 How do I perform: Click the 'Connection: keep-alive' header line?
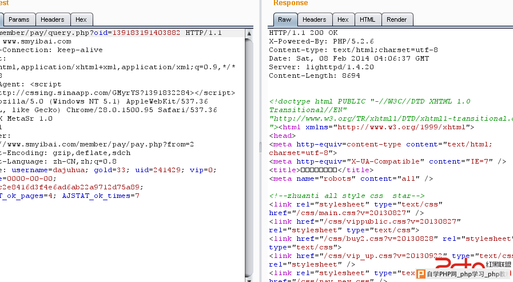pos(51,50)
